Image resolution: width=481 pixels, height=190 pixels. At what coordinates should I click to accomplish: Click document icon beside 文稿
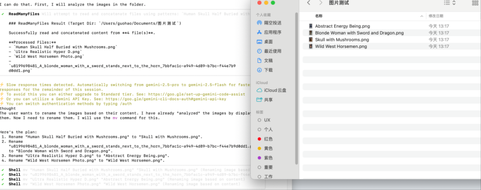259,61
